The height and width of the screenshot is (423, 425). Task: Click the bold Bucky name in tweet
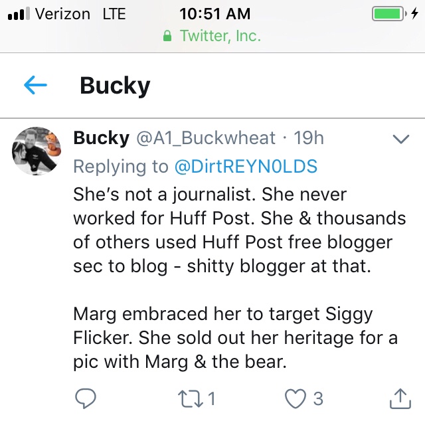point(101,138)
